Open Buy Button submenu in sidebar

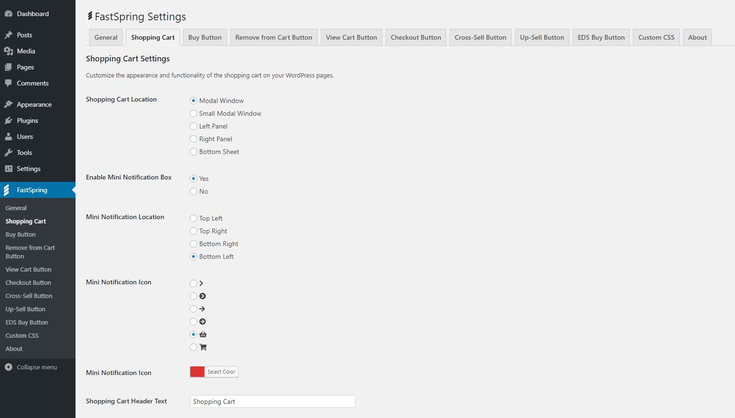[21, 234]
